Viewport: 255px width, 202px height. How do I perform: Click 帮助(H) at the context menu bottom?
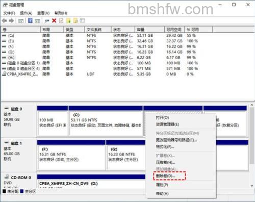162,193
